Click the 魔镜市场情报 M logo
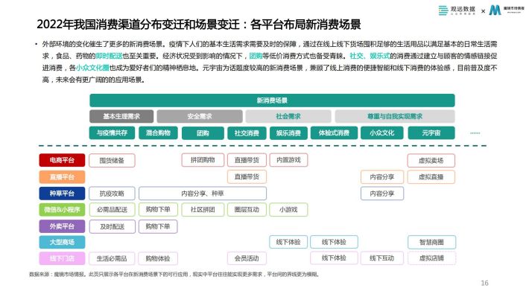529x297 pixels. click(x=507, y=10)
